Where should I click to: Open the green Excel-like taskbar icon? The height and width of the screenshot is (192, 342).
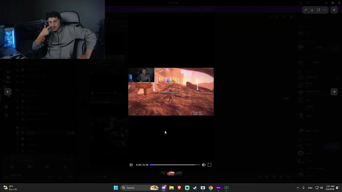tap(226, 188)
